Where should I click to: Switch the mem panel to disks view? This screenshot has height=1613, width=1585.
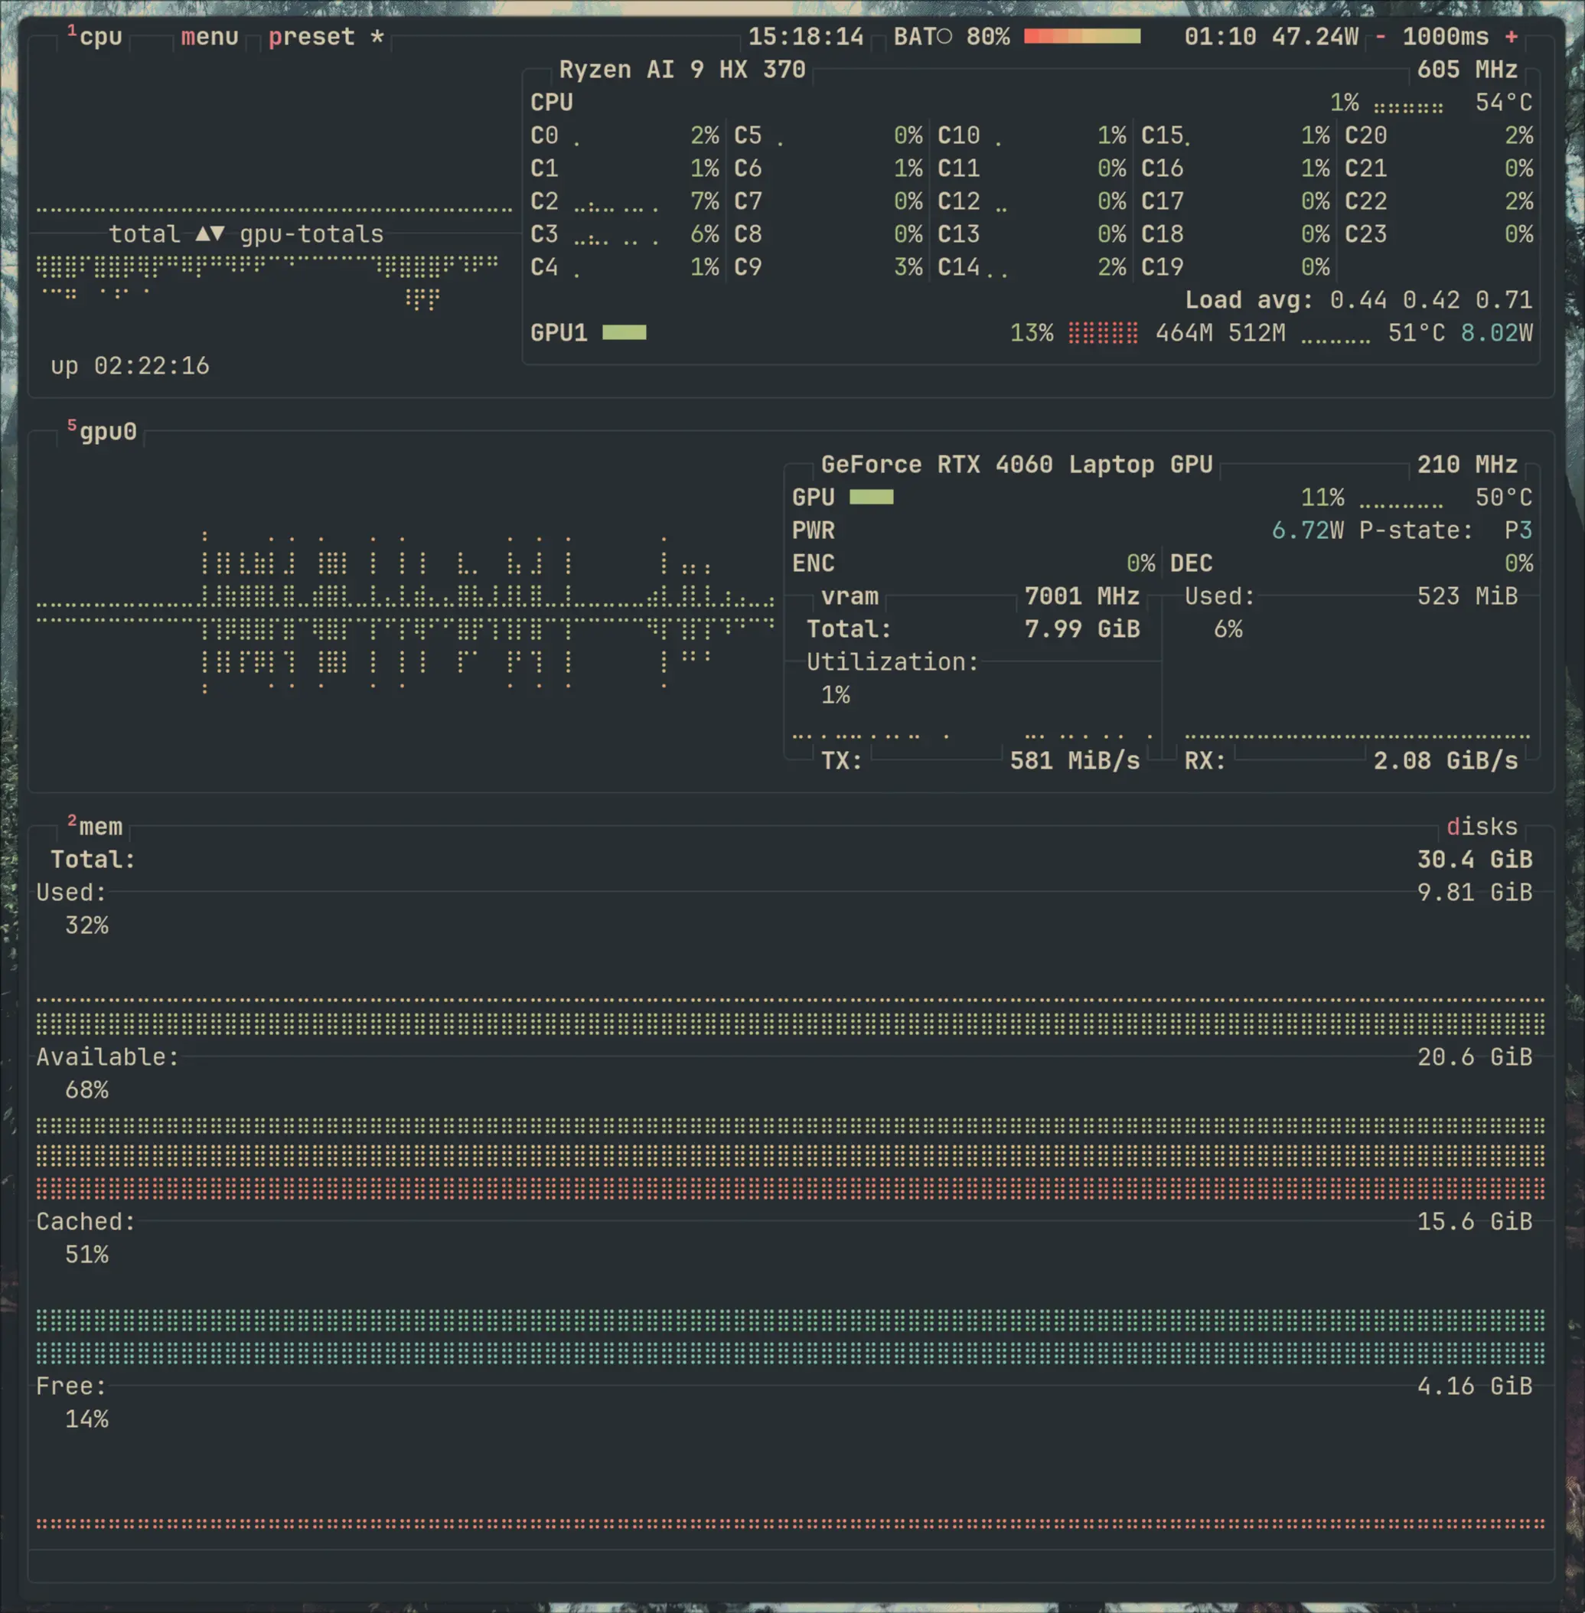coord(1482,826)
